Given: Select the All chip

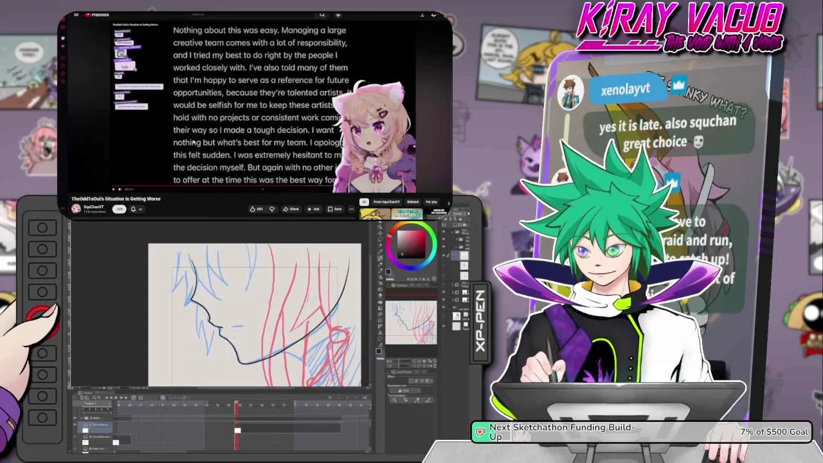Looking at the screenshot, I should pyautogui.click(x=364, y=202).
